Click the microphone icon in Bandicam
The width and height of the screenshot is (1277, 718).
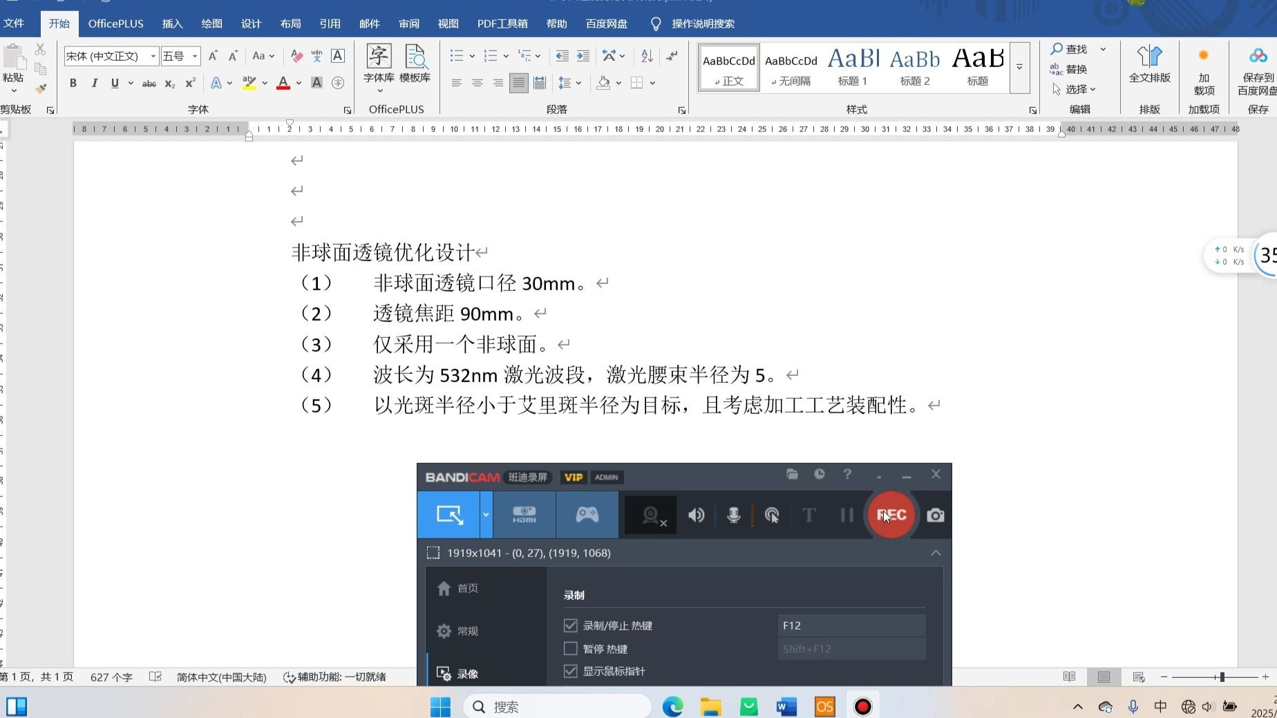[733, 514]
